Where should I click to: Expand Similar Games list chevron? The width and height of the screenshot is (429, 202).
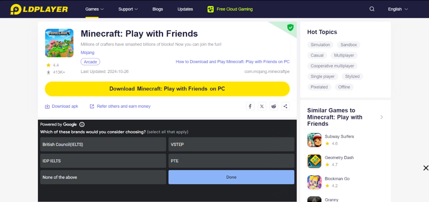point(382,117)
